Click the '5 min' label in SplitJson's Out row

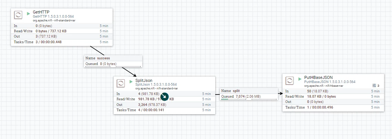(x=207, y=104)
